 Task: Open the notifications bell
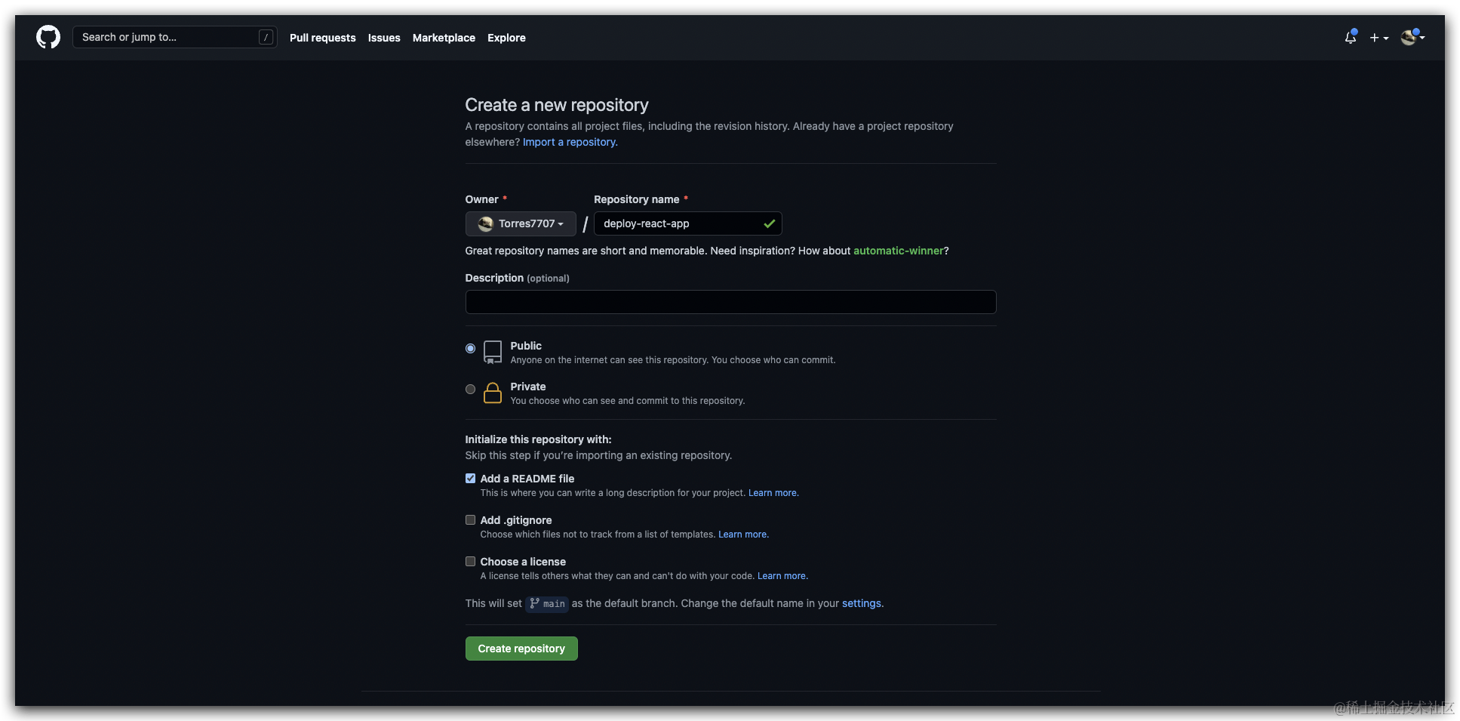pyautogui.click(x=1350, y=37)
